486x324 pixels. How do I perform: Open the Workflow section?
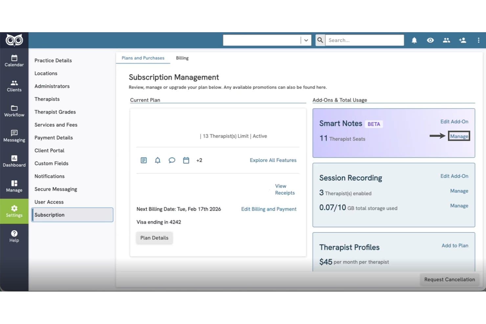[x=14, y=111]
